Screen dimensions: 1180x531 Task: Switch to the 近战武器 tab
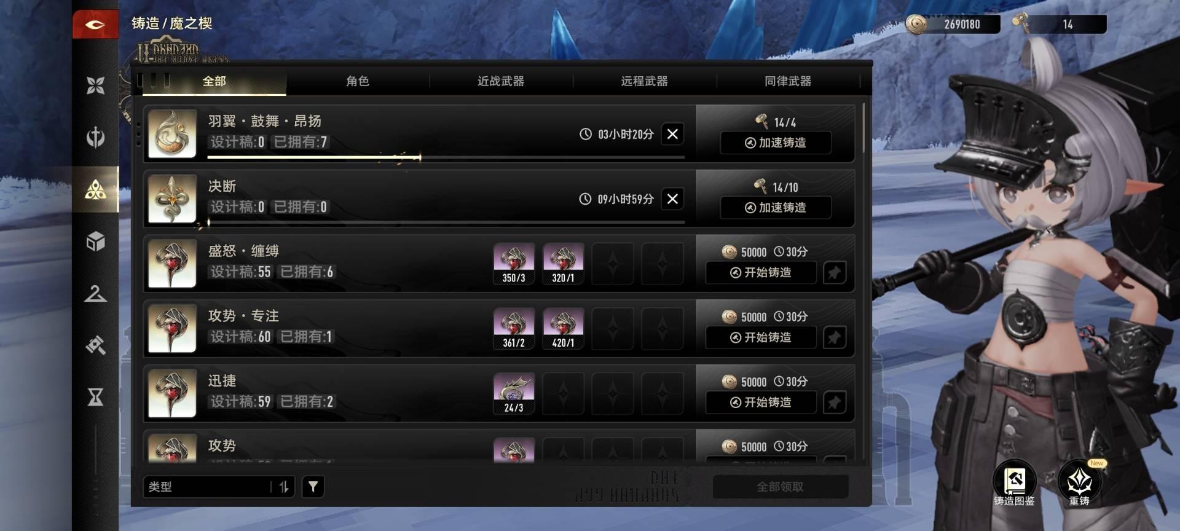pos(501,81)
